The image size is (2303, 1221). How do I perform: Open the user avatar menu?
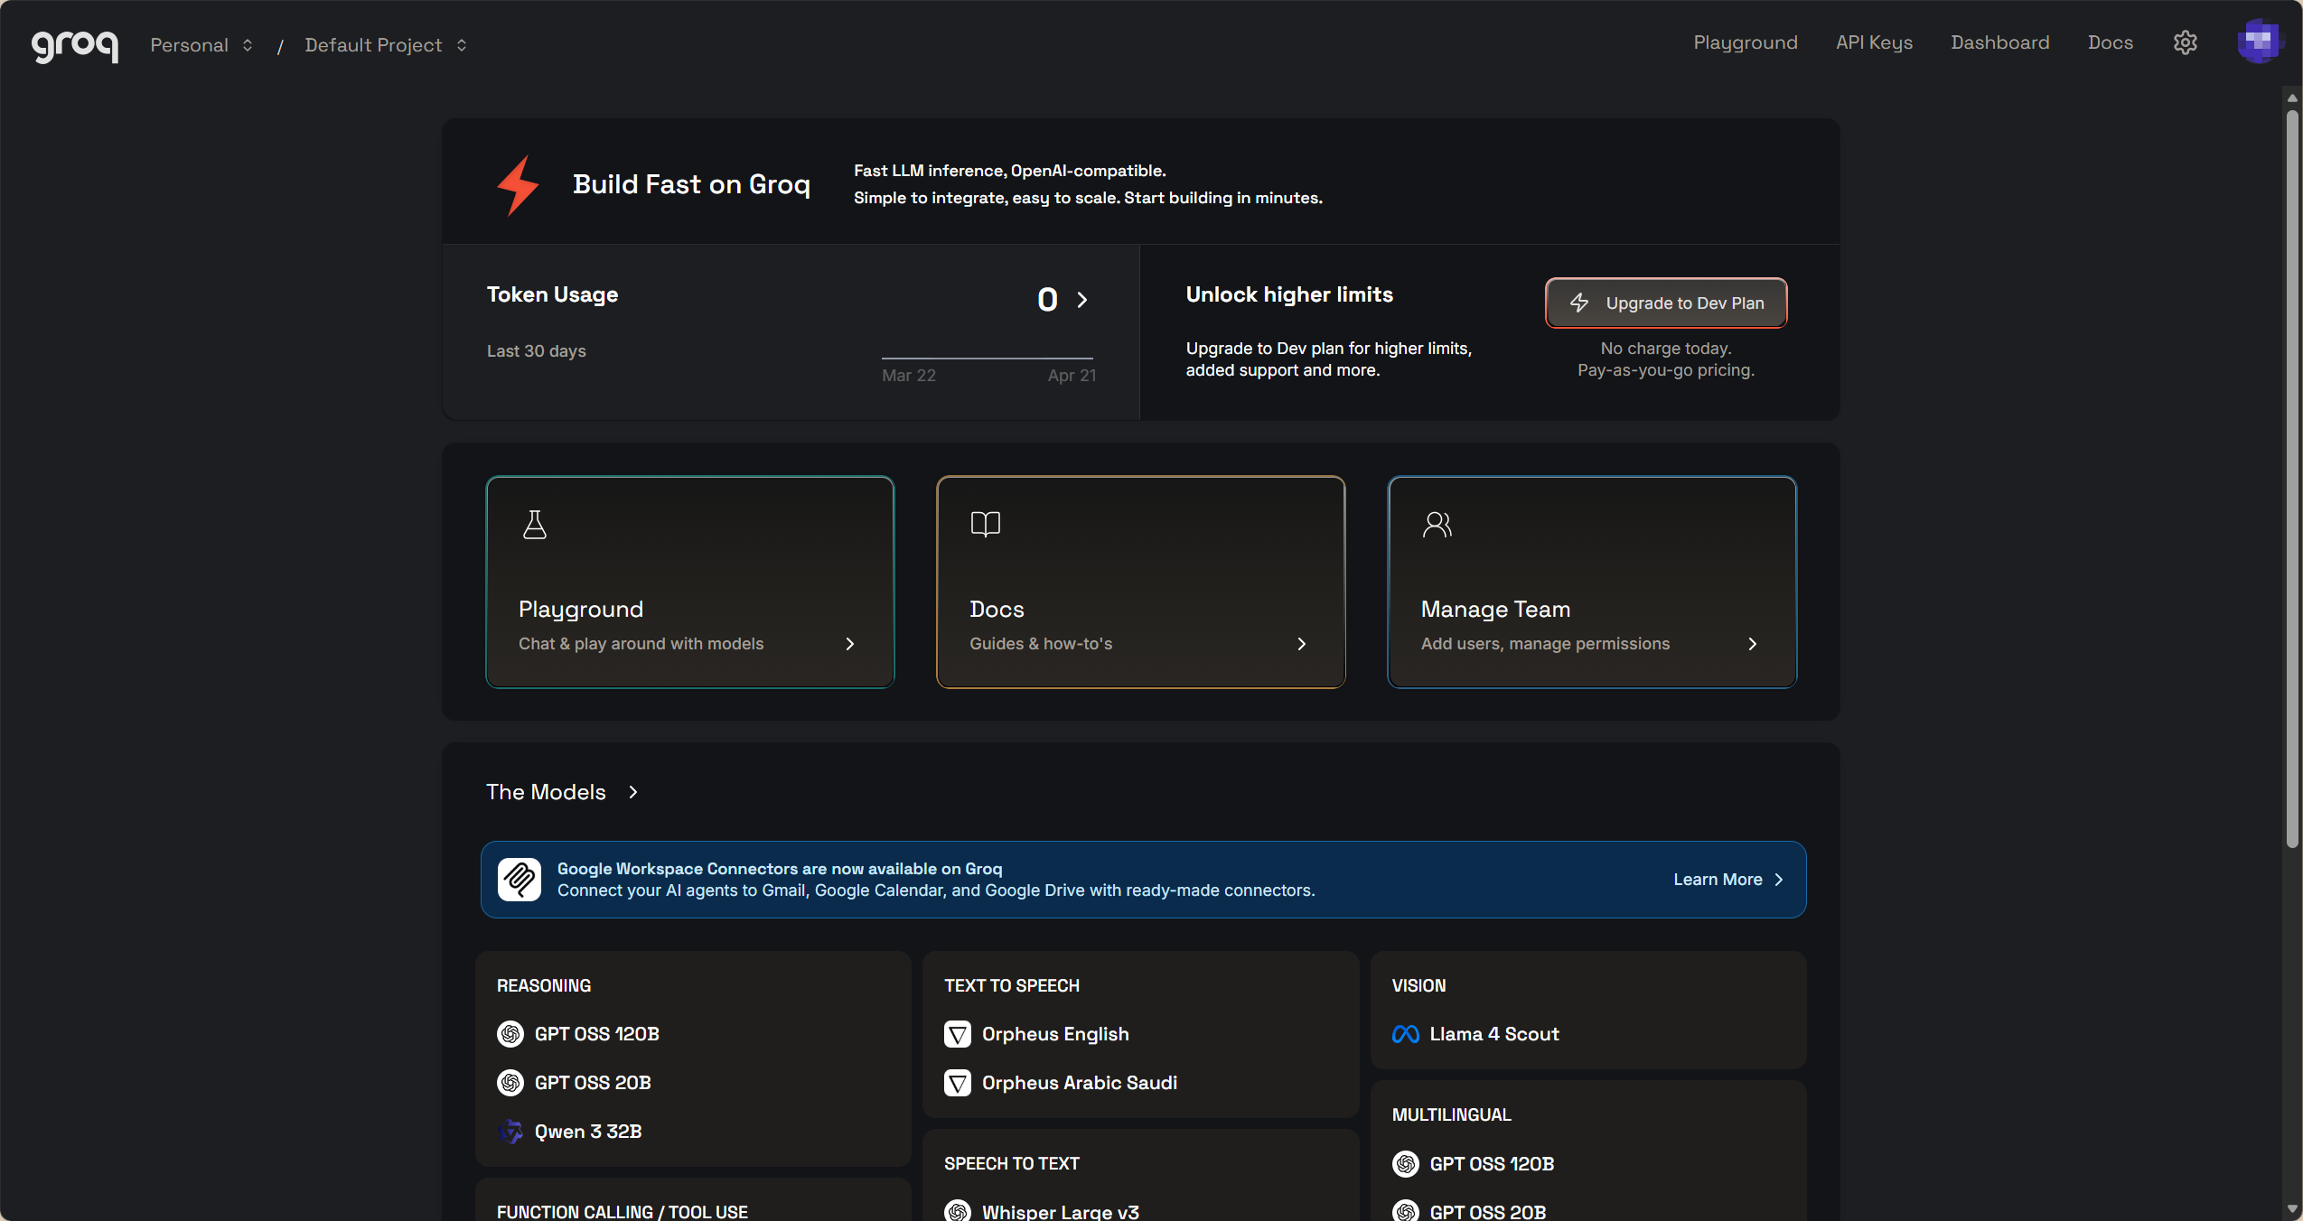pos(2259,42)
